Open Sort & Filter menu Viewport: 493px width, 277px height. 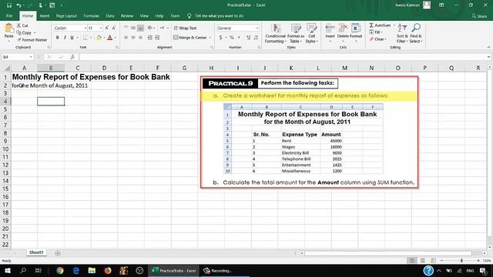(x=402, y=33)
